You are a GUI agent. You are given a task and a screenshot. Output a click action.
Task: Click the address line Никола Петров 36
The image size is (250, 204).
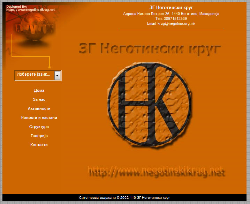[x=171, y=14]
